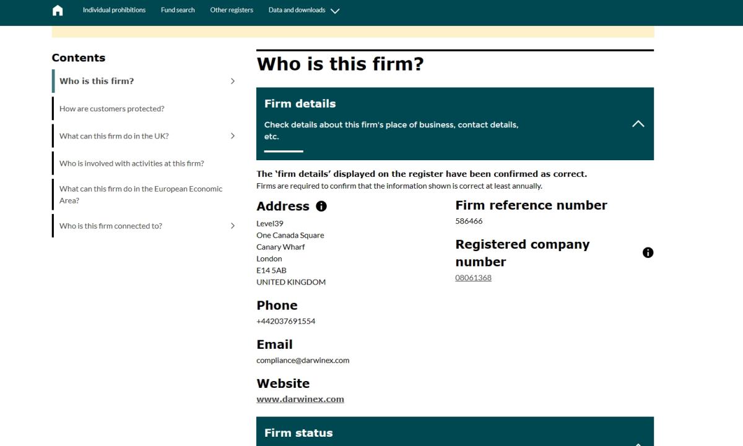Image resolution: width=743 pixels, height=446 pixels.
Task: Click the Firm status section header
Action: pyautogui.click(x=298, y=433)
